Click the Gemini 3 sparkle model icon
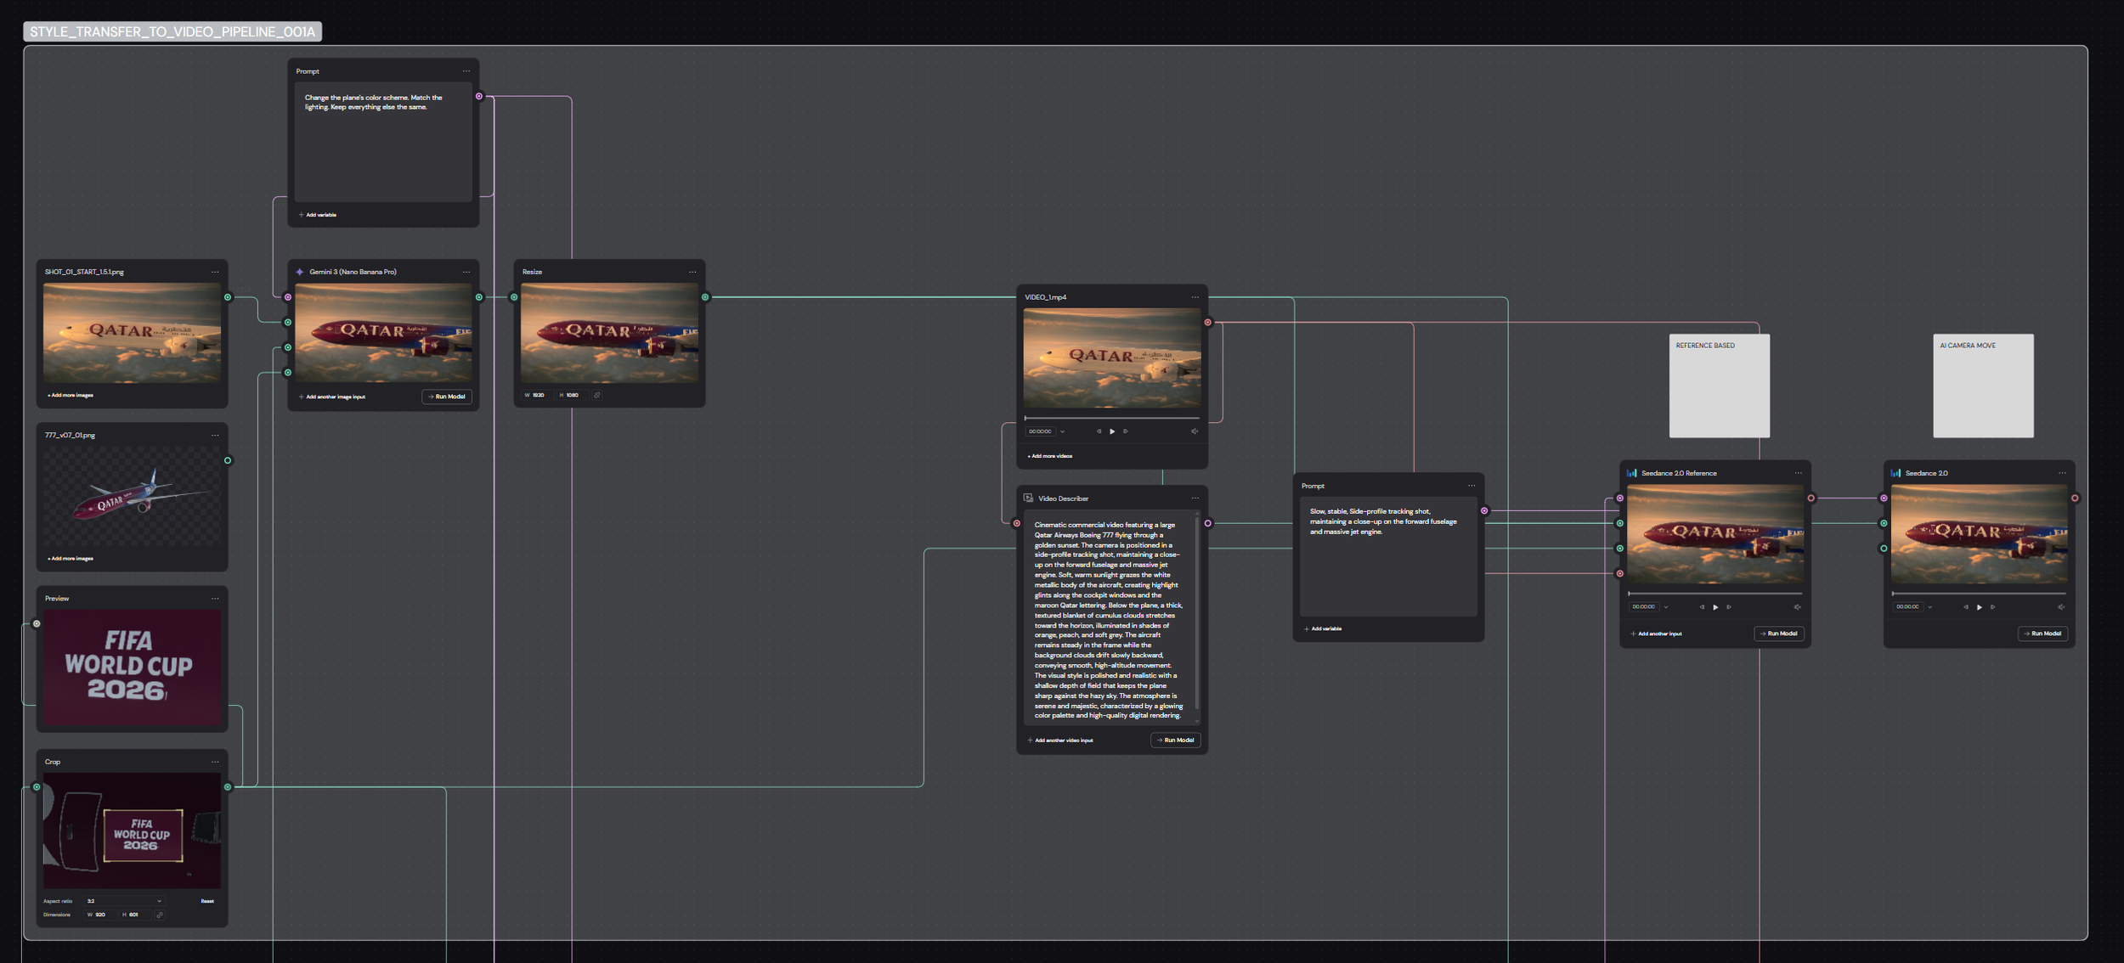This screenshot has height=963, width=2124. [300, 272]
